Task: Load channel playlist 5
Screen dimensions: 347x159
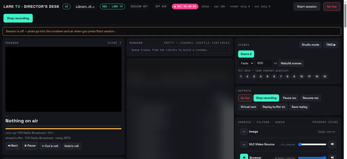Action: coord(267,76)
